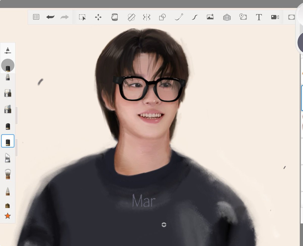Open the Draw Shapes tool

coord(162,17)
